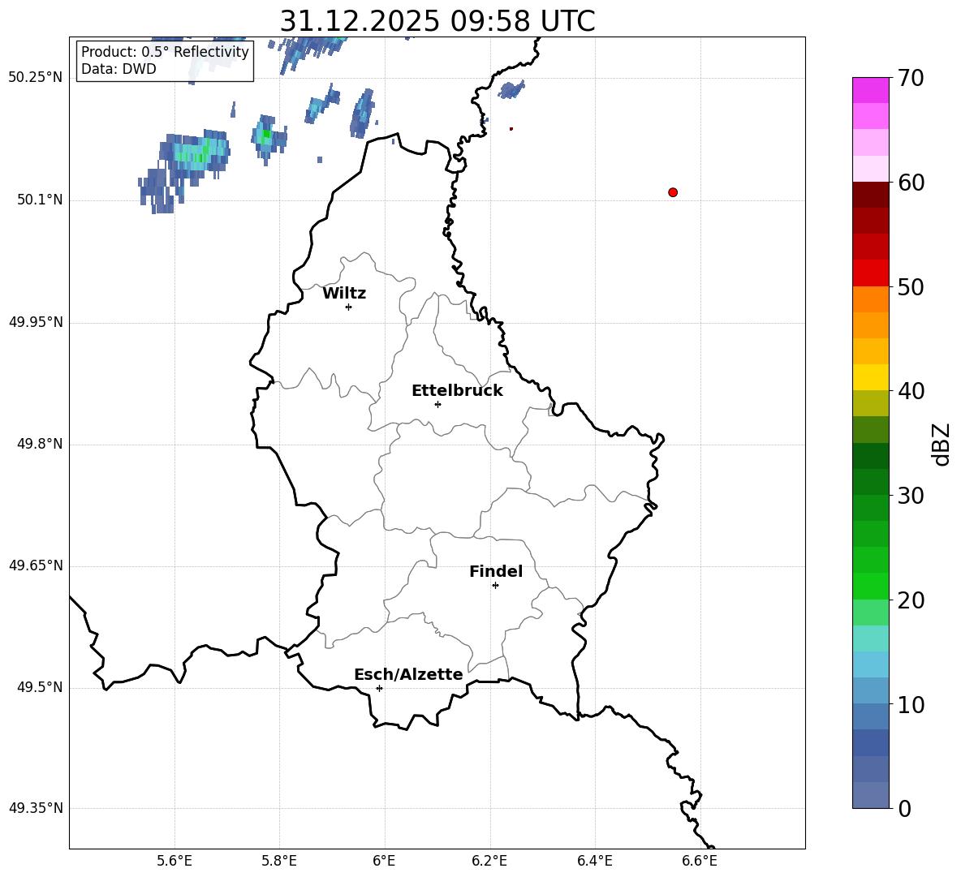Click the 5.6°E longitude label
961x877 pixels.
click(175, 861)
